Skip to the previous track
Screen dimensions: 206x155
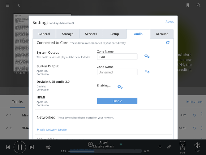coord(8,147)
